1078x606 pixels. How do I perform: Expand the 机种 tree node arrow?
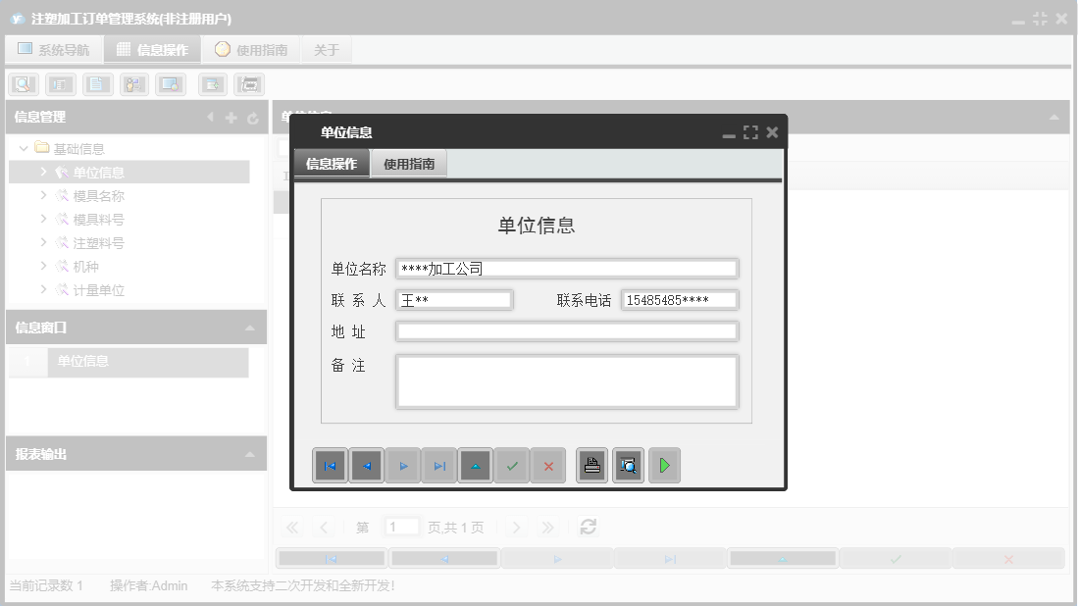43,265
